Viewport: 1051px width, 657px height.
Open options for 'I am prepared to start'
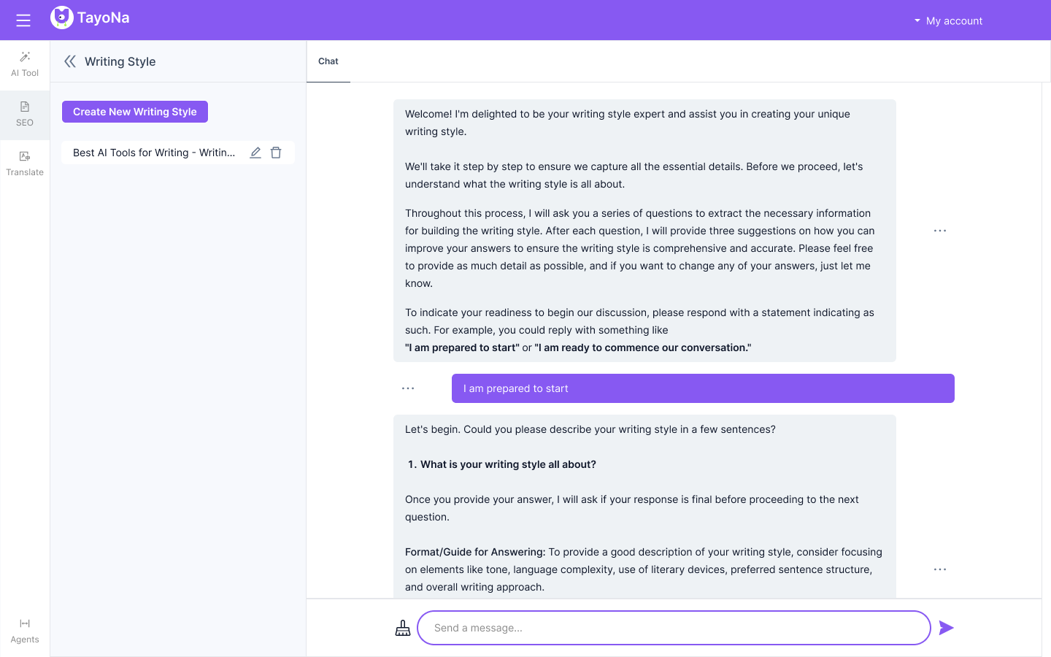pos(408,388)
